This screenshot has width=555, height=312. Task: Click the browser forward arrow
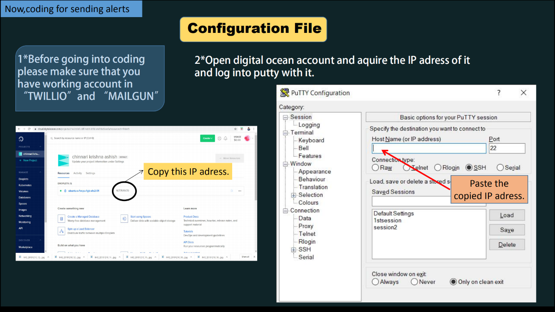click(24, 129)
